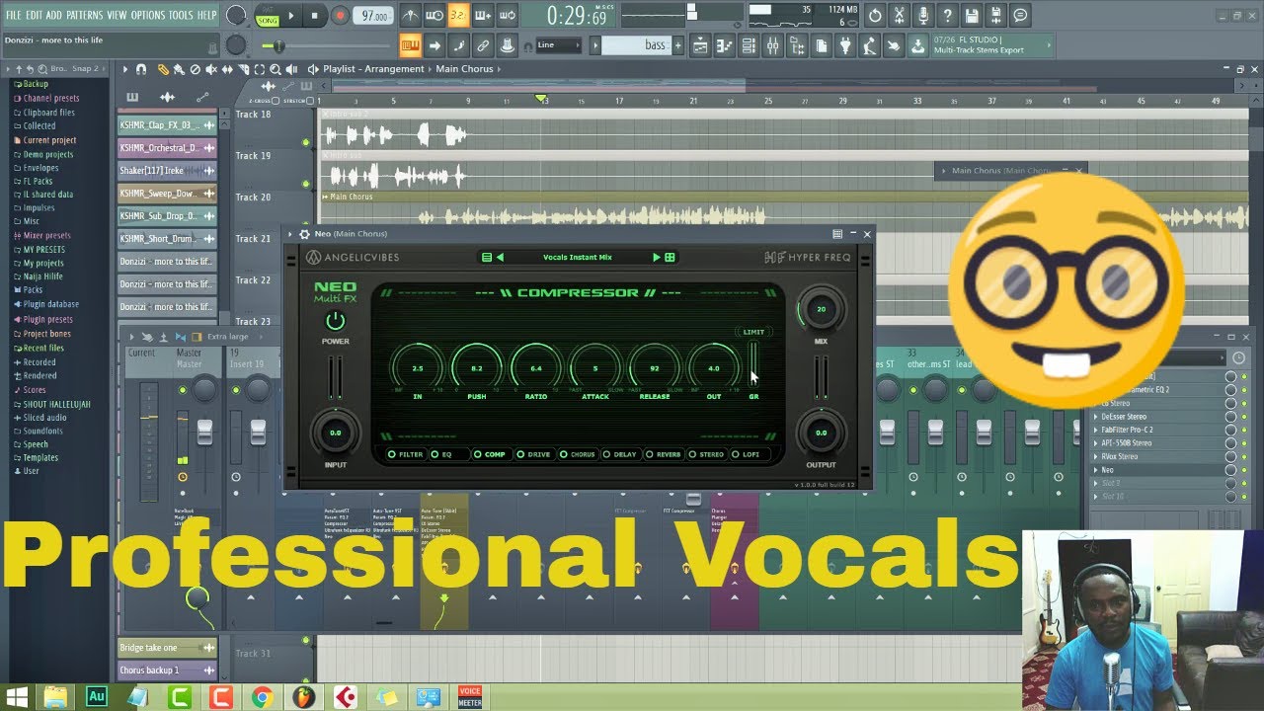Select the Shaker[117] Ireke clip in picker
This screenshot has width=1264, height=711.
[x=167, y=171]
